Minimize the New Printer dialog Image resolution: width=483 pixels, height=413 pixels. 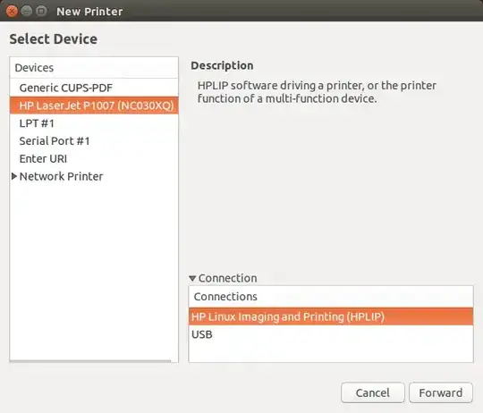[x=27, y=12]
